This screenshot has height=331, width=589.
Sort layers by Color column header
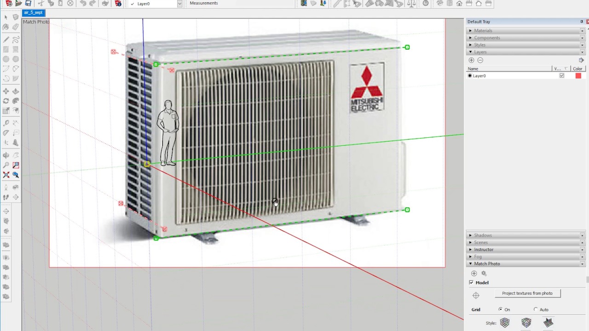577,69
